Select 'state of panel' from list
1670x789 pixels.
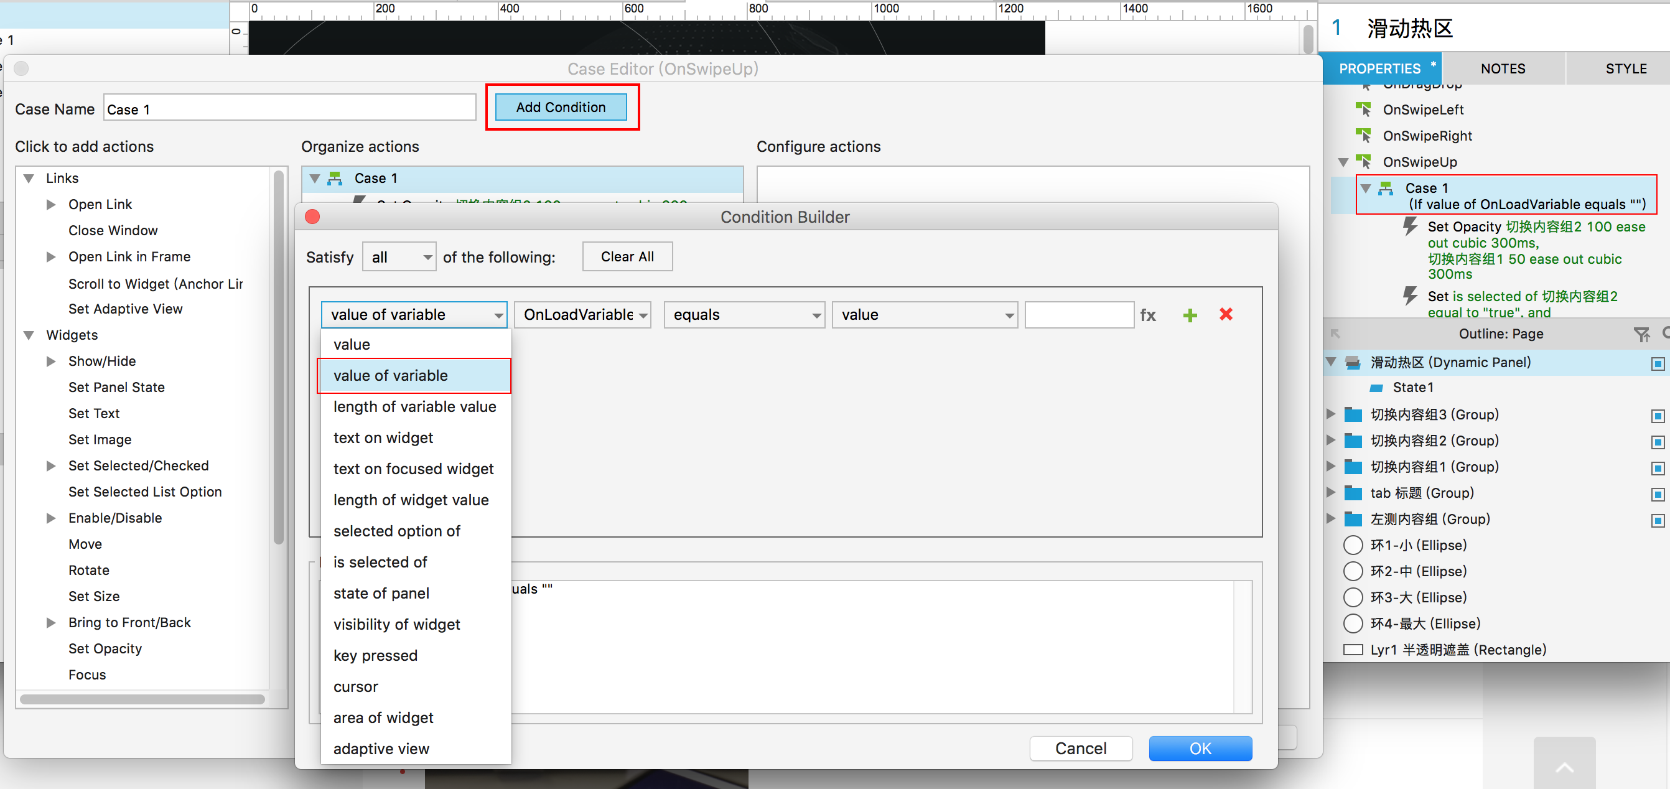(381, 593)
